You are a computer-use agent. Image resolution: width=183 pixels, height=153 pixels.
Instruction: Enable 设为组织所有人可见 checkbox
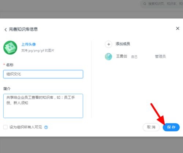(x=5, y=127)
